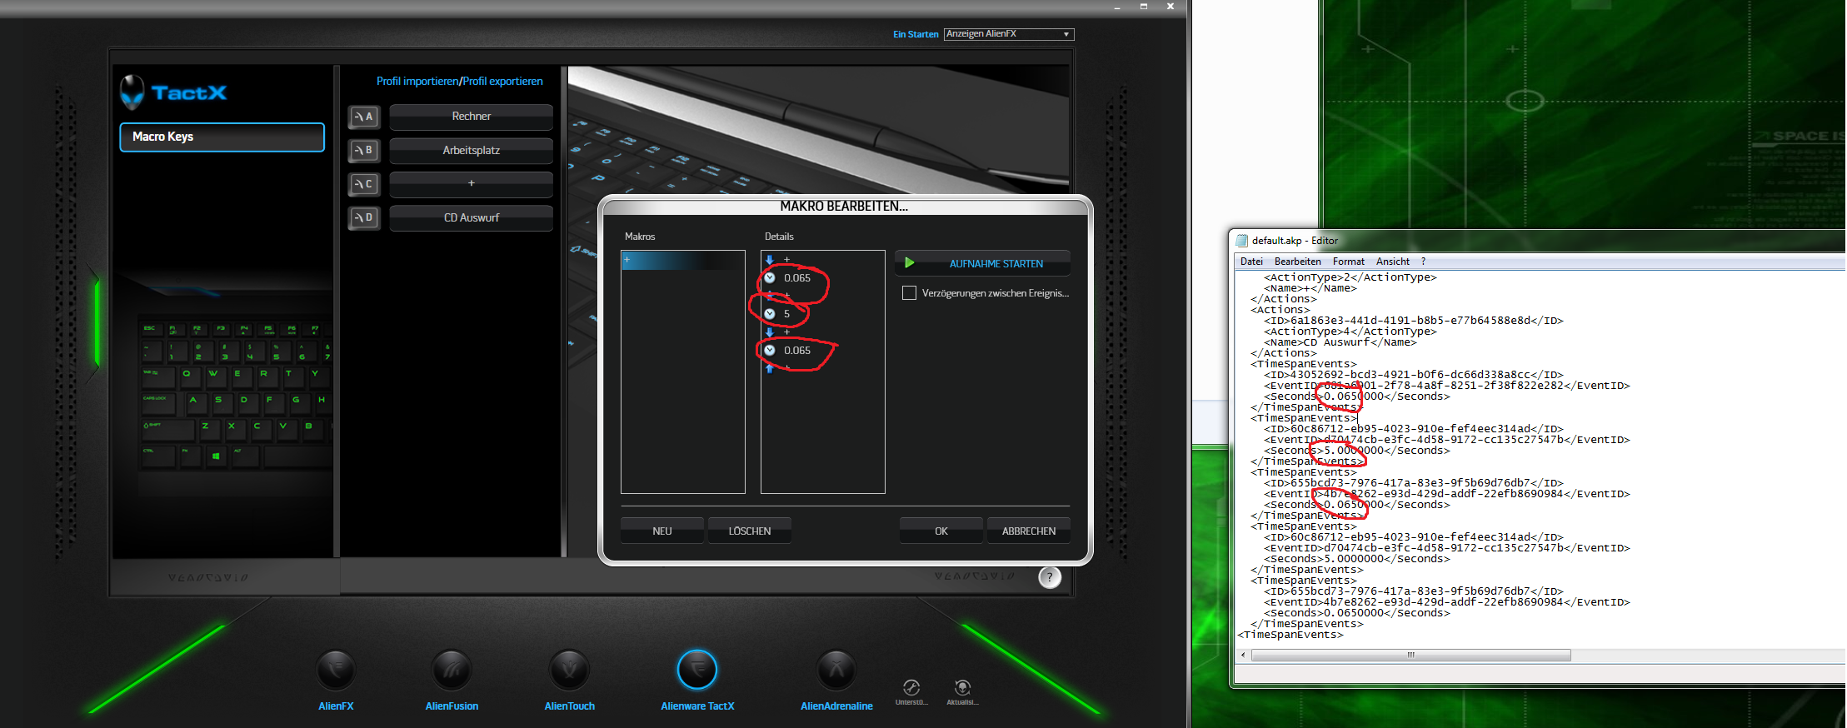Open the AlienFX module icon

[337, 671]
